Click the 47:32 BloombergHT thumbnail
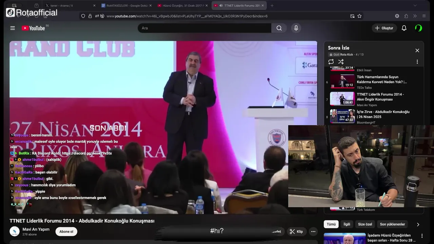 pos(342,116)
